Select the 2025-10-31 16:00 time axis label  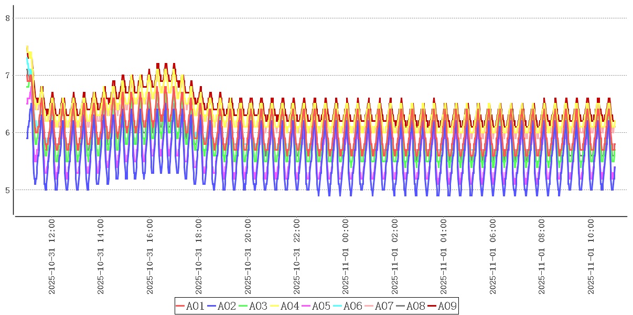(150, 257)
